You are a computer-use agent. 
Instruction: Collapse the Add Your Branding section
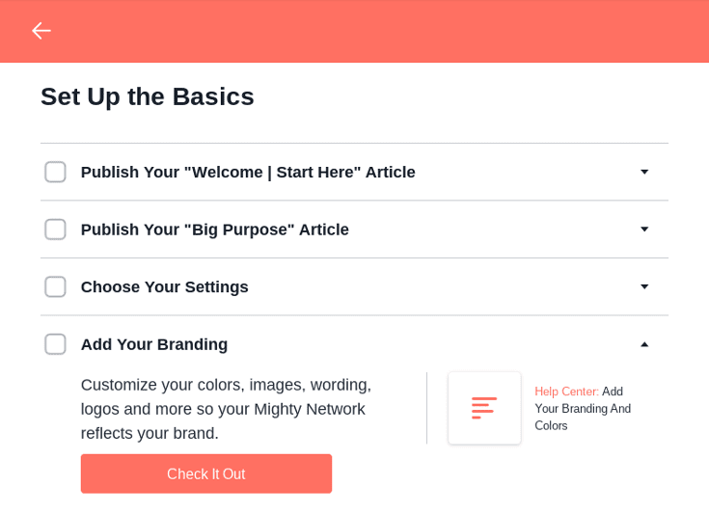[644, 344]
